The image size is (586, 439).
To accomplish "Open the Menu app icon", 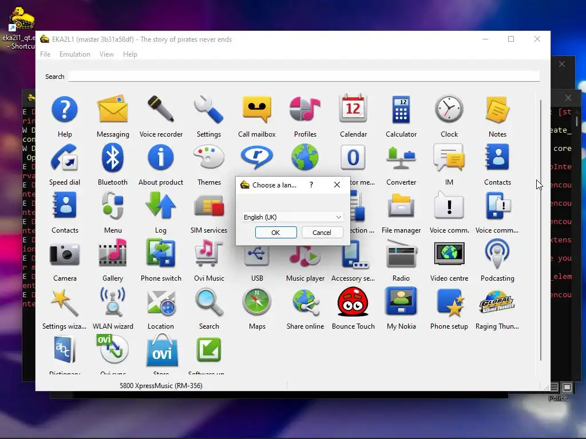I will click(113, 205).
